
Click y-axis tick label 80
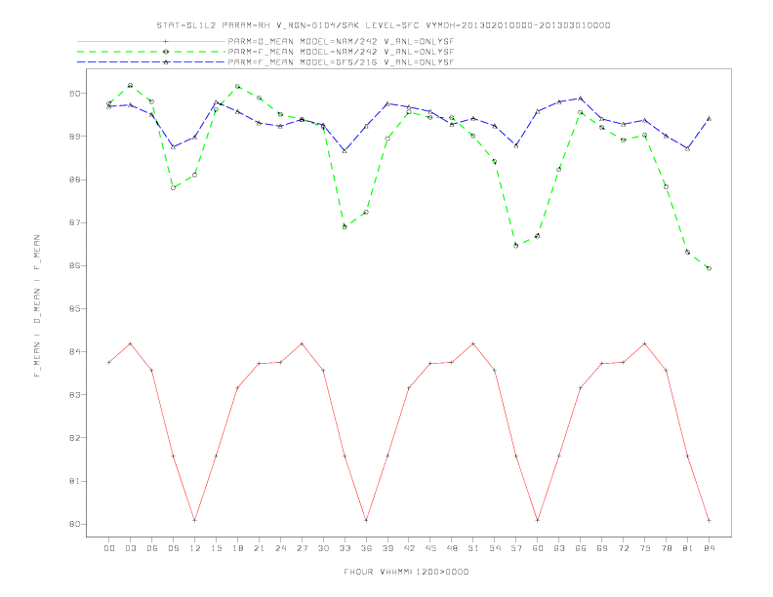tap(75, 524)
